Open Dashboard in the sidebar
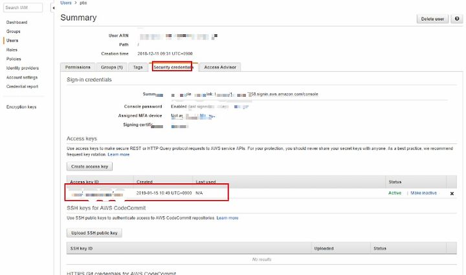The height and width of the screenshot is (275, 466). [x=17, y=22]
